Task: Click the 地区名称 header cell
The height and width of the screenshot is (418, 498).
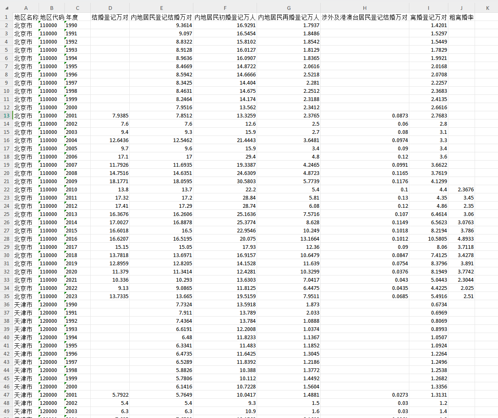Action: [26, 17]
